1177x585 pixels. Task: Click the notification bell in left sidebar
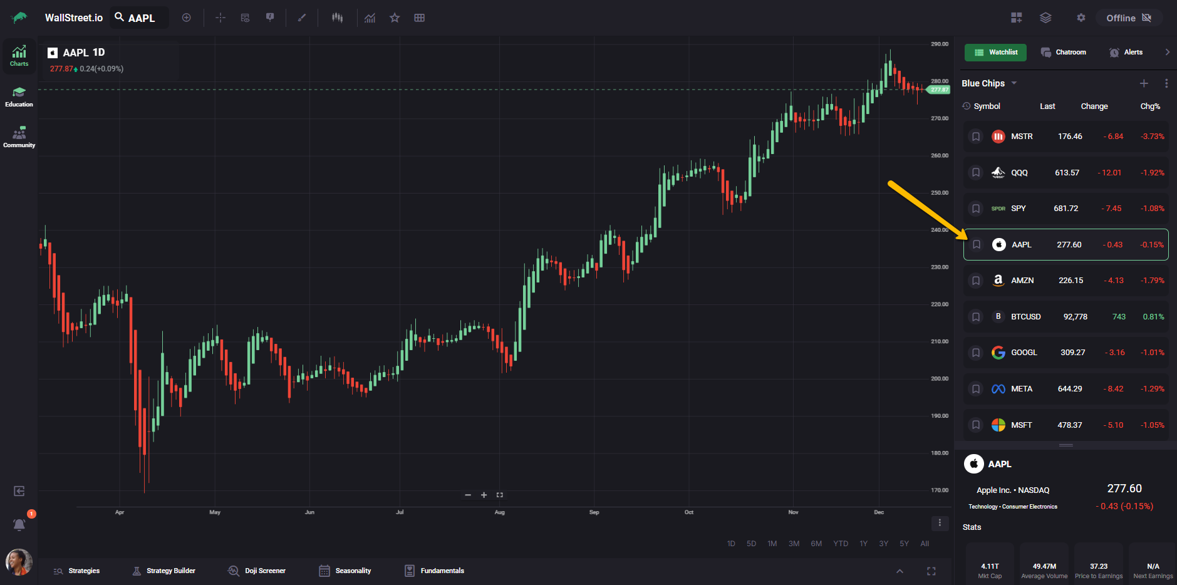pos(19,524)
